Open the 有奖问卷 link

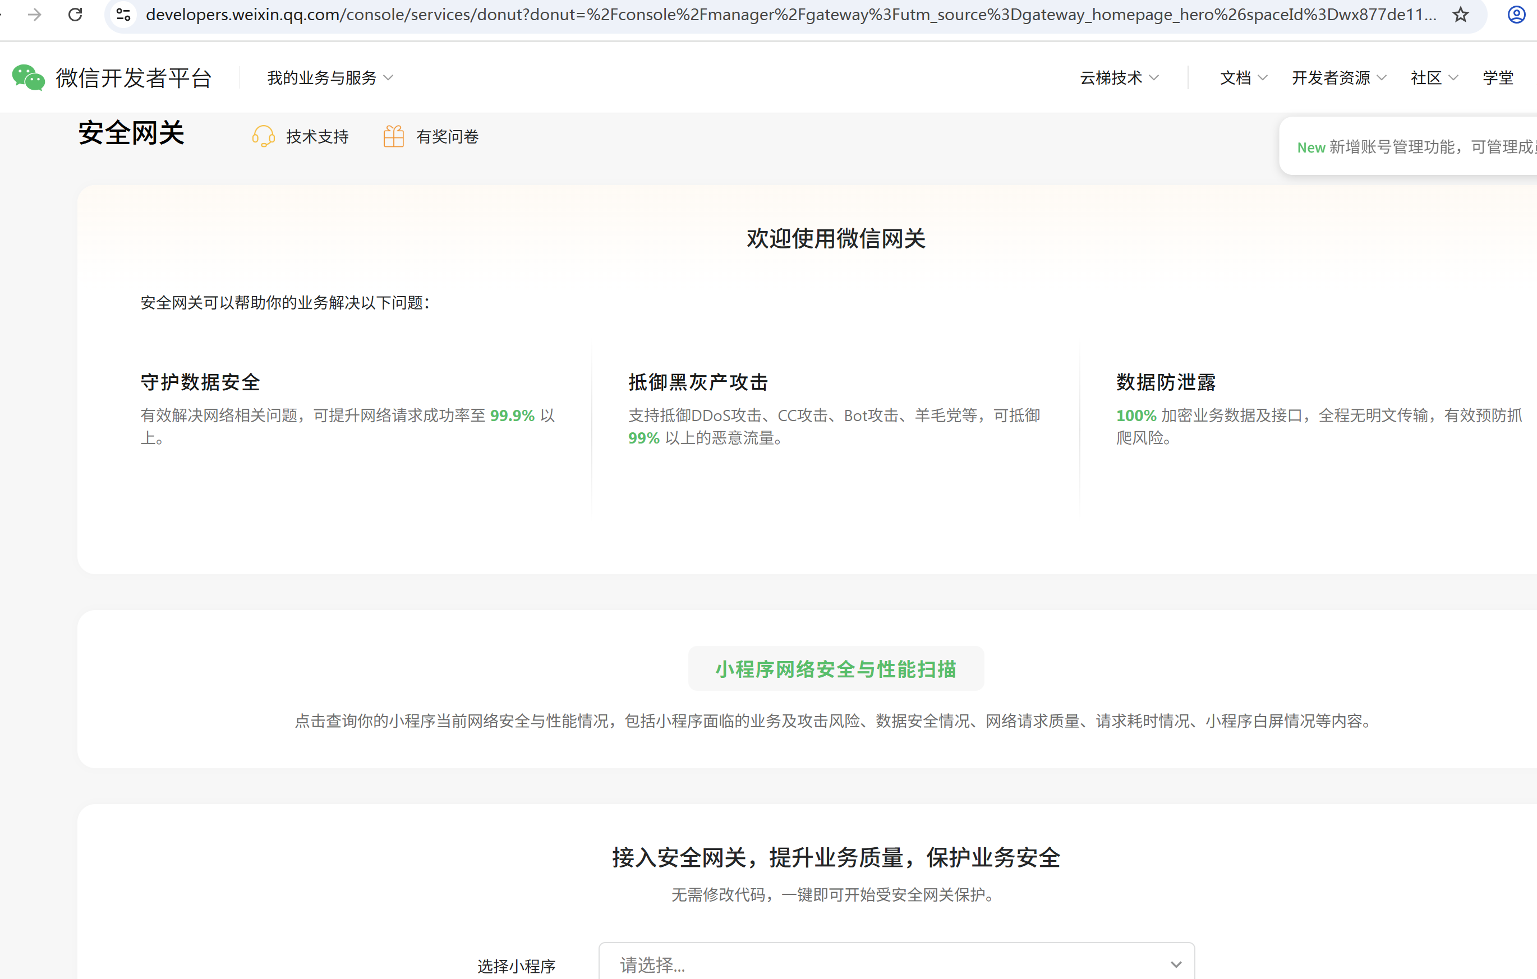tap(448, 137)
